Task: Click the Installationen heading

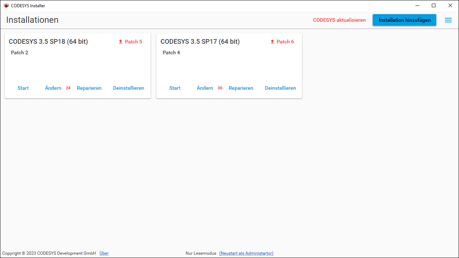Action: [32, 20]
